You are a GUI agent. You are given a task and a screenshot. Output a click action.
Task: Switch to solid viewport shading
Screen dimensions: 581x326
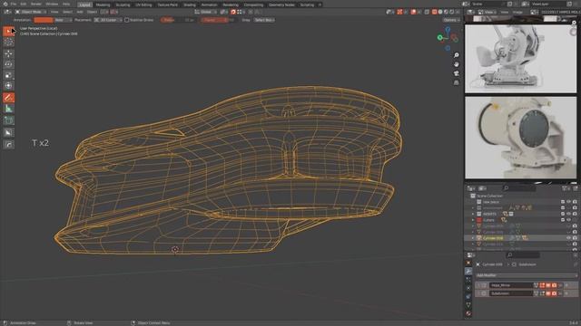coord(440,12)
